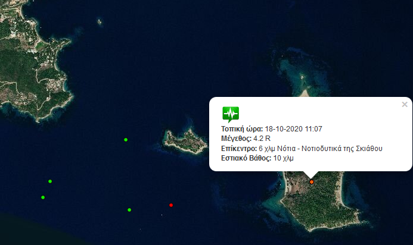413x245 pixels.
Task: Click the forested island beneath the popup
Action: tap(320, 201)
